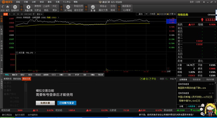The width and height of the screenshot is (217, 118).
Task: Click the 已有帐号登录 button
Action: pos(67,103)
